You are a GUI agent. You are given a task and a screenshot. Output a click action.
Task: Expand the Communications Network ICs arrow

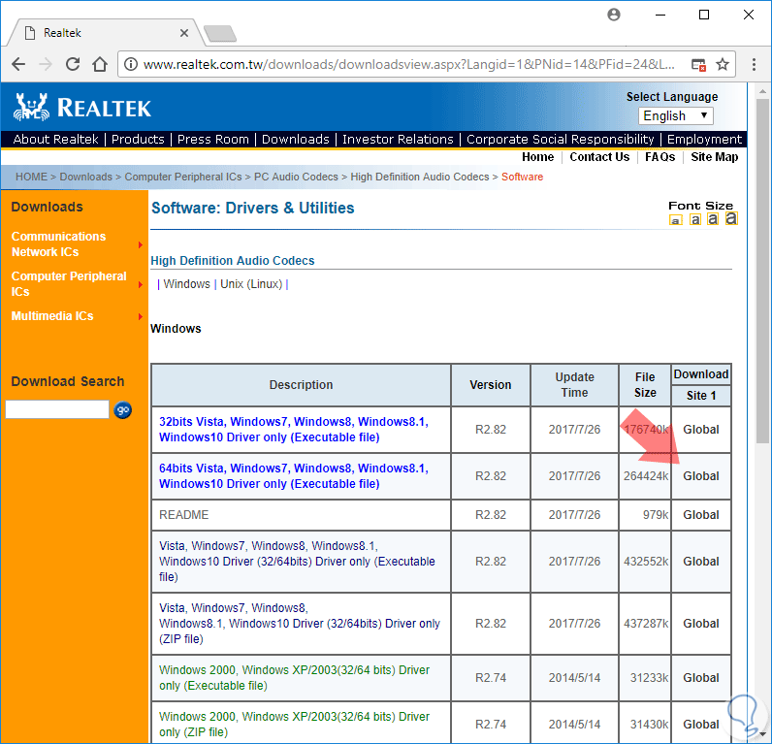click(141, 244)
